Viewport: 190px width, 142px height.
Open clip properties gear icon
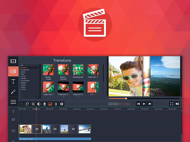click(62, 104)
